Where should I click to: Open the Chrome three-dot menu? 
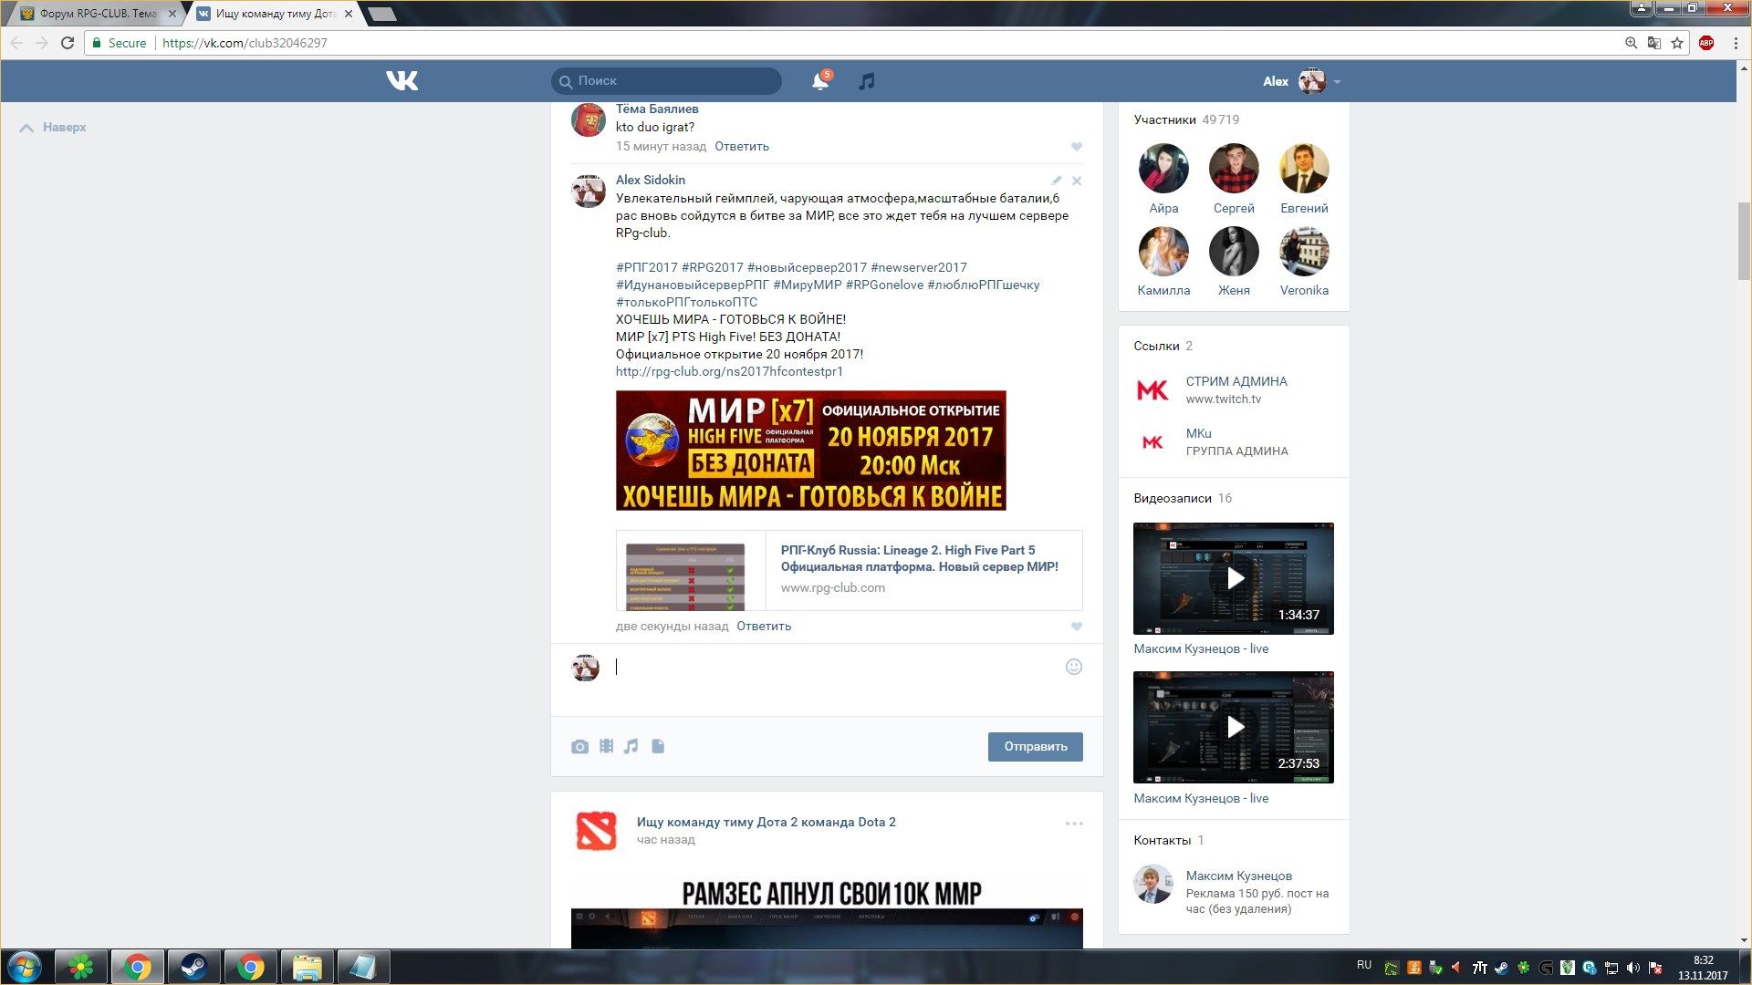[1736, 43]
